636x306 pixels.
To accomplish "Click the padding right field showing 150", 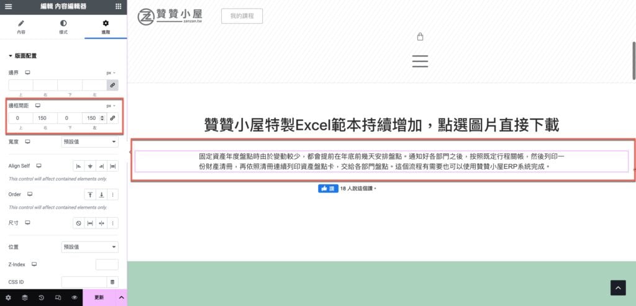I will pyautogui.click(x=45, y=118).
